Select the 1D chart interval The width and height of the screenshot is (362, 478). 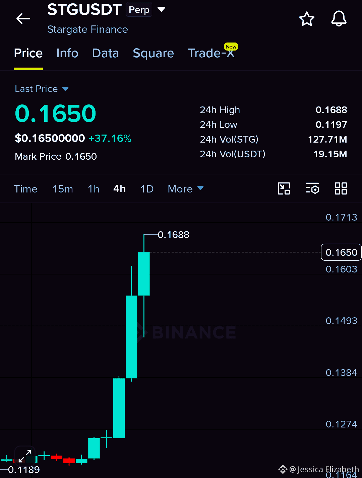tap(147, 189)
